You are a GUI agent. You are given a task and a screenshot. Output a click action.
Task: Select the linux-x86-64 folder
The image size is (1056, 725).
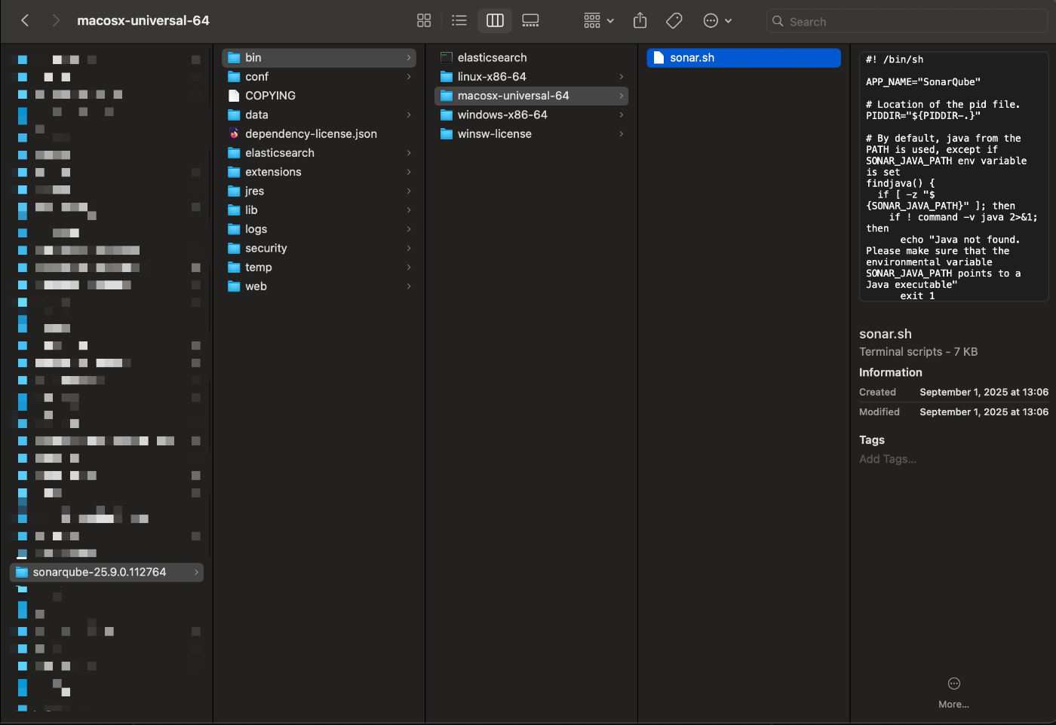(531, 77)
